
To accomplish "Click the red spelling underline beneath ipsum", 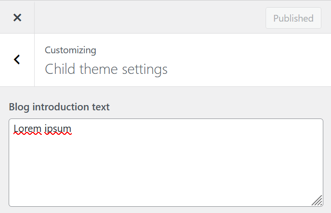I will pos(58,133).
